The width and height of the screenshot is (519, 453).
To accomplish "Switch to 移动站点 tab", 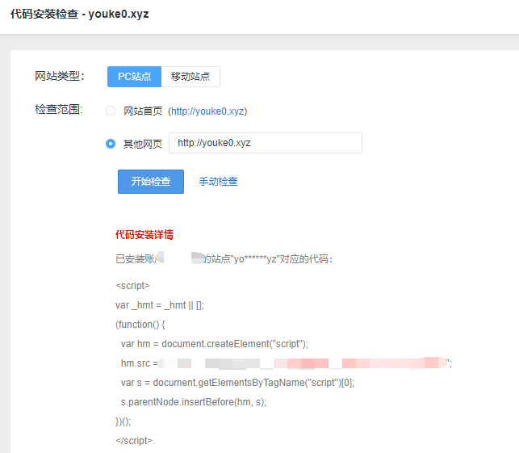I will 190,77.
